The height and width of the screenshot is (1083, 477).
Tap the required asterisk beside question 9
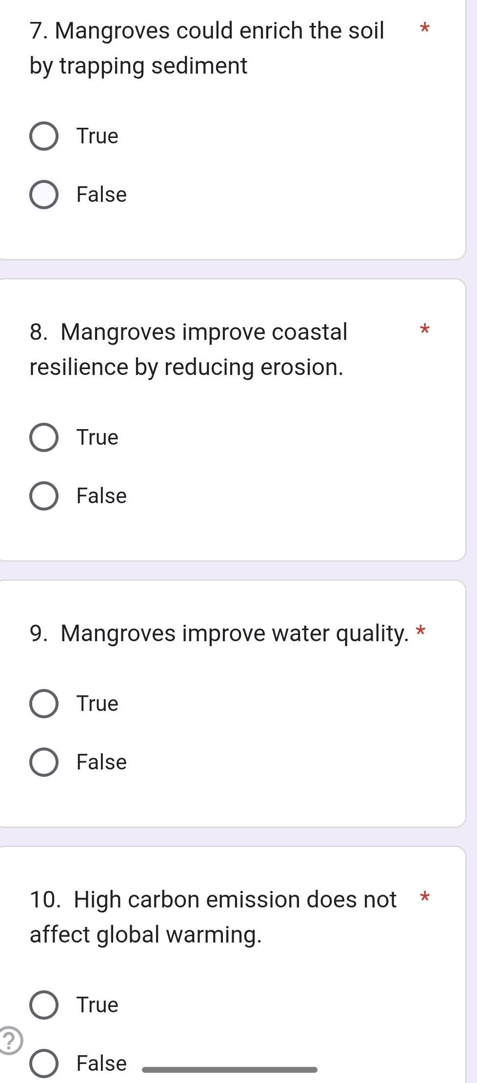pos(420,631)
